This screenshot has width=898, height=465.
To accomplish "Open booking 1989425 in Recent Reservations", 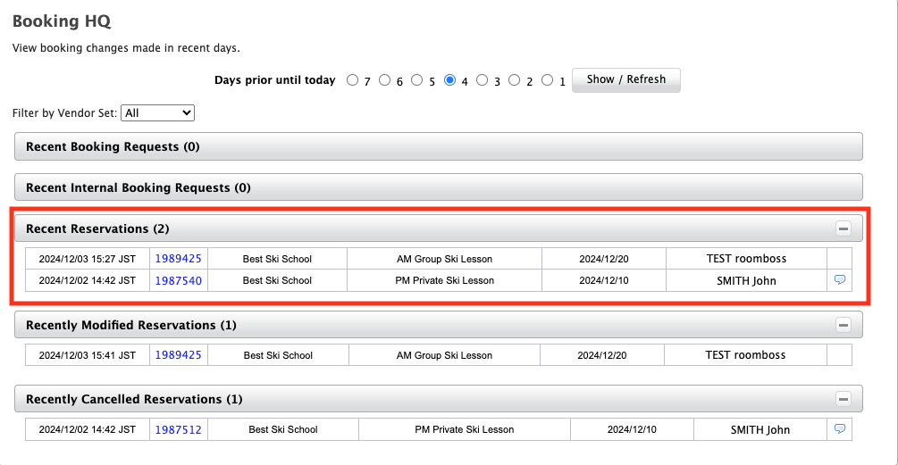I will (178, 259).
